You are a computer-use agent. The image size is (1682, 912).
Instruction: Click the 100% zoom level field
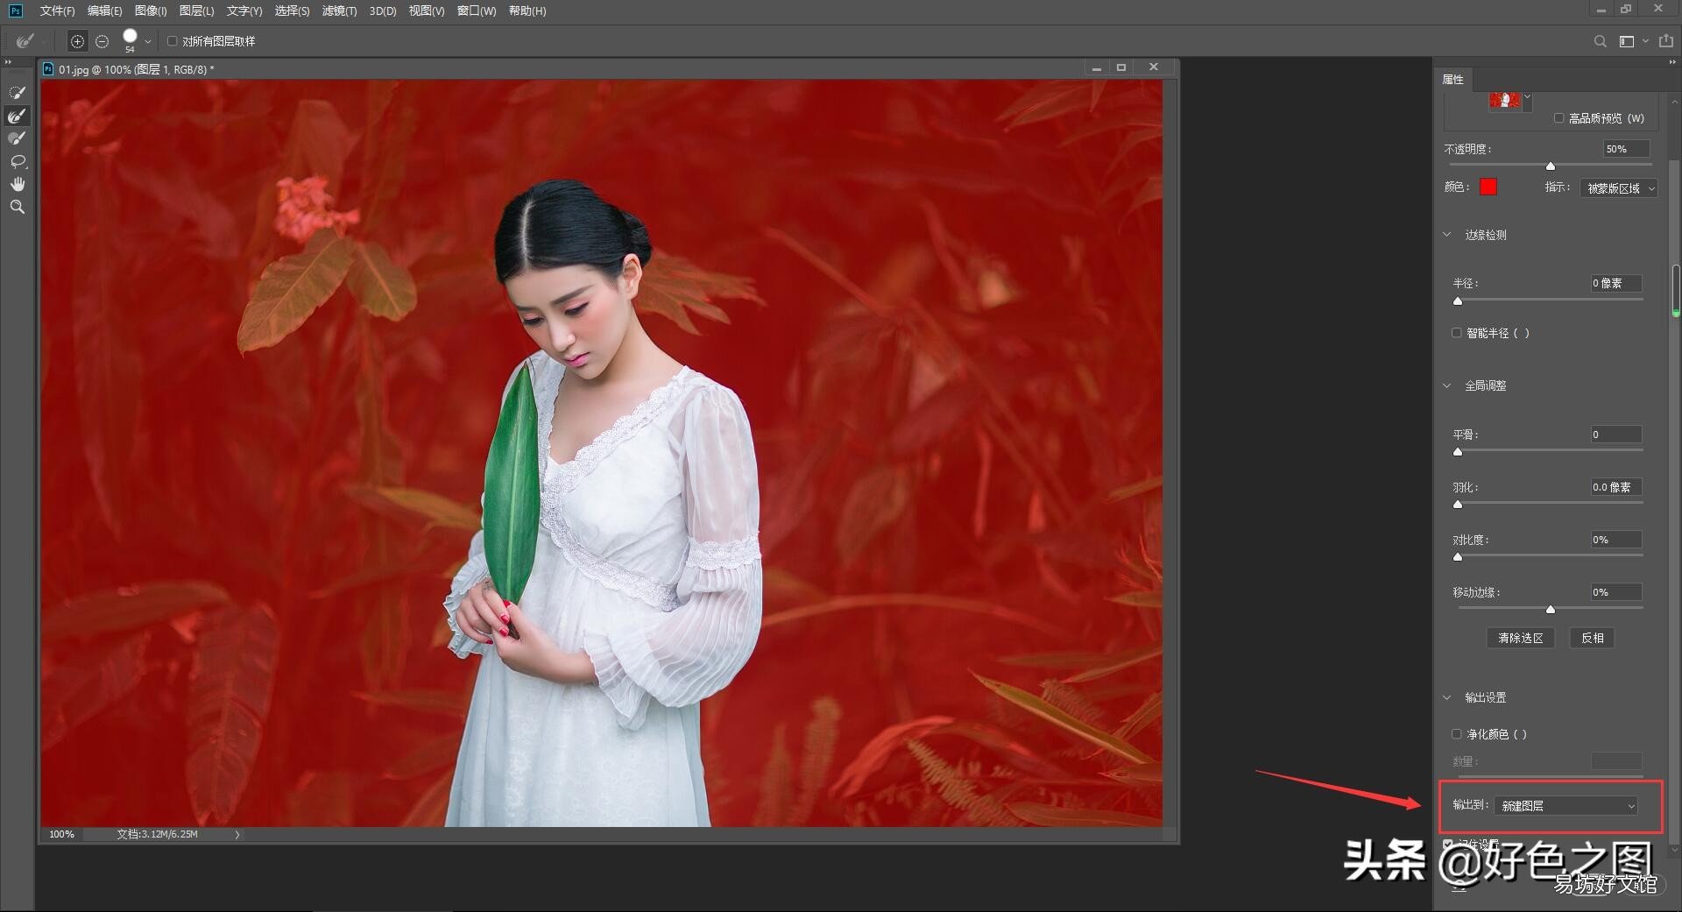pyautogui.click(x=61, y=835)
